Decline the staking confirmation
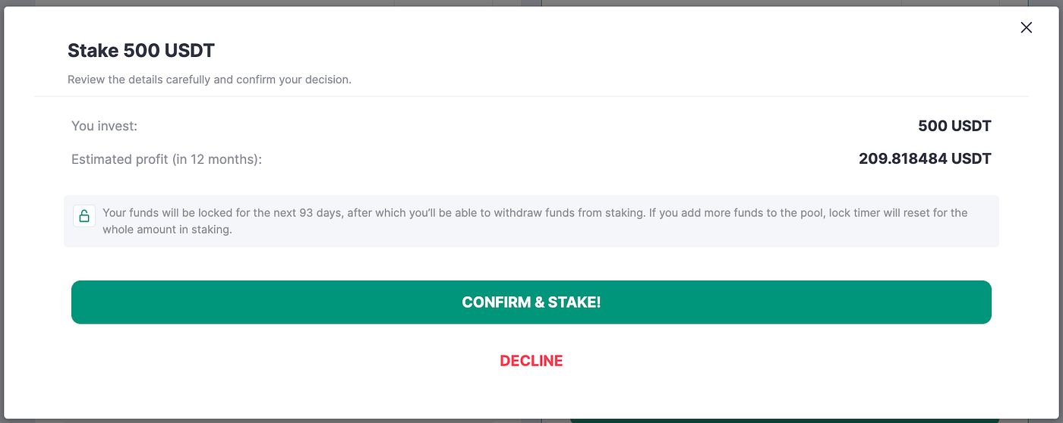Viewport: 1063px width, 423px height. pos(531,361)
